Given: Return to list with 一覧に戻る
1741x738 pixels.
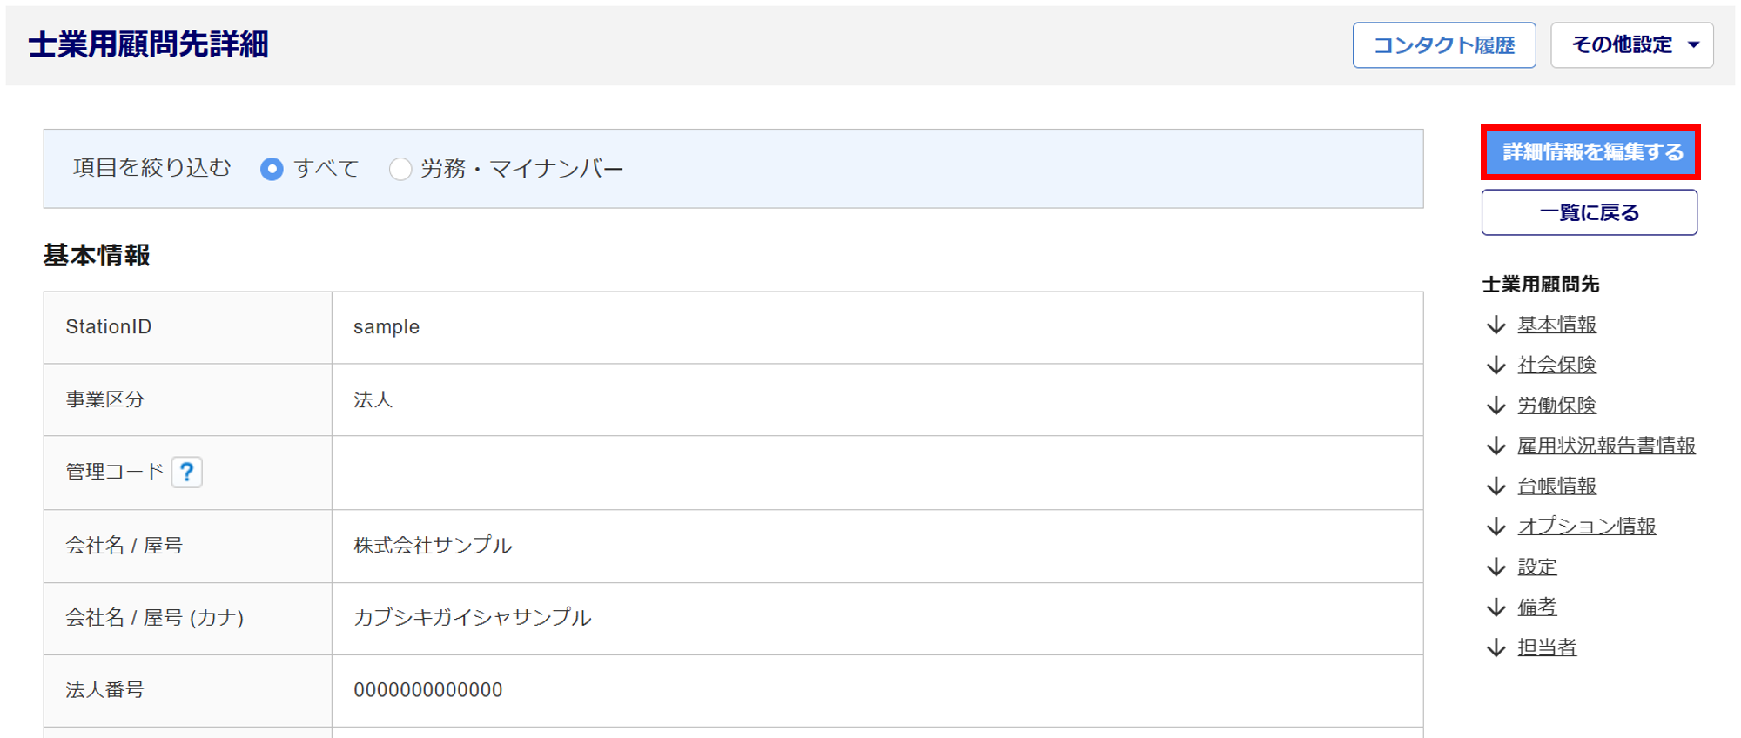Looking at the screenshot, I should point(1589,212).
